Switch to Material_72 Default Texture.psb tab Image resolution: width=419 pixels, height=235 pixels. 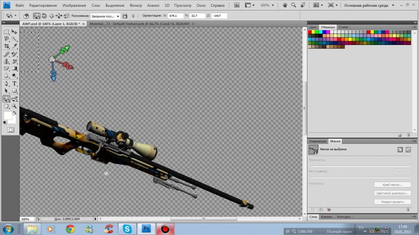pyautogui.click(x=142, y=24)
